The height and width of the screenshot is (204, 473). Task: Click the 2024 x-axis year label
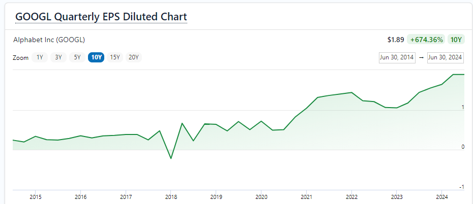[442, 196]
